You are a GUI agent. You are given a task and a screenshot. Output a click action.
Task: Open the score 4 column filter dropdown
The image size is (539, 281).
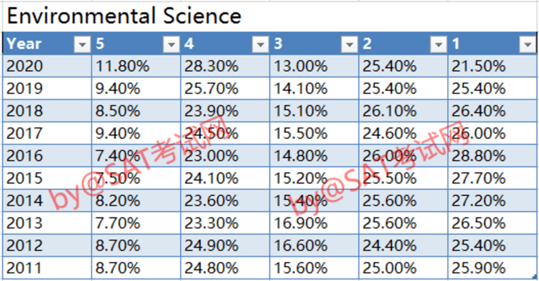coord(260,44)
